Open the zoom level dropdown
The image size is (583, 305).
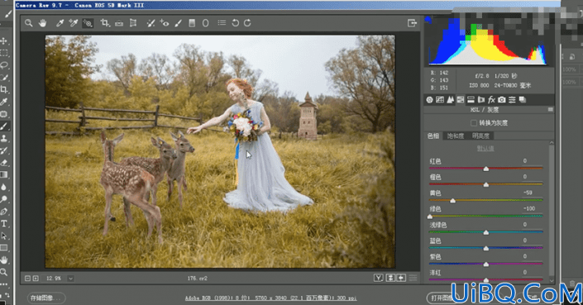pyautogui.click(x=70, y=279)
